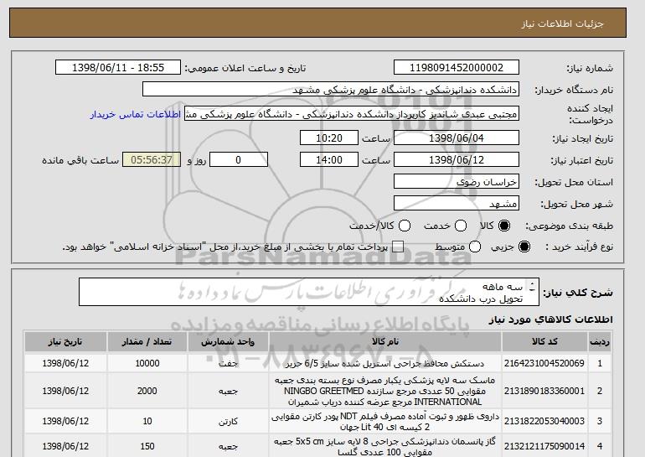Click the province field خراسان رضوی

(457, 182)
